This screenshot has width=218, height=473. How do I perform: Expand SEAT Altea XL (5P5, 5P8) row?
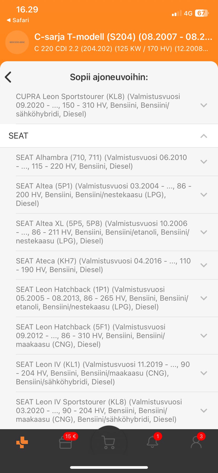tap(204, 232)
